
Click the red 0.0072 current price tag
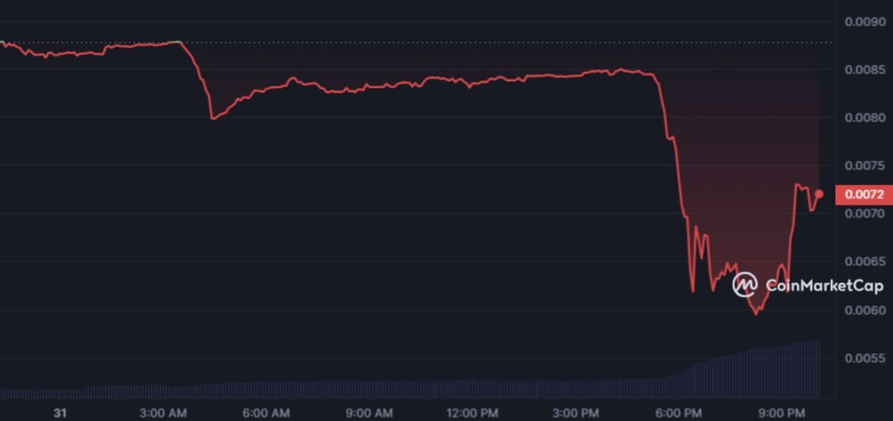coord(864,194)
